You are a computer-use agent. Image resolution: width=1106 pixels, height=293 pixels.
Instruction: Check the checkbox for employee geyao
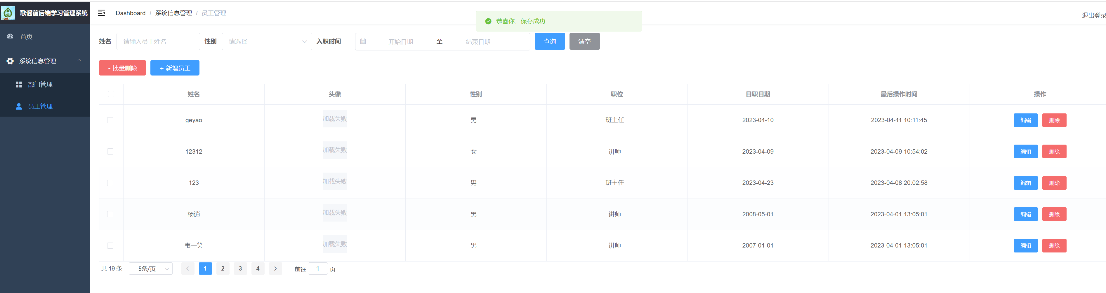click(110, 120)
